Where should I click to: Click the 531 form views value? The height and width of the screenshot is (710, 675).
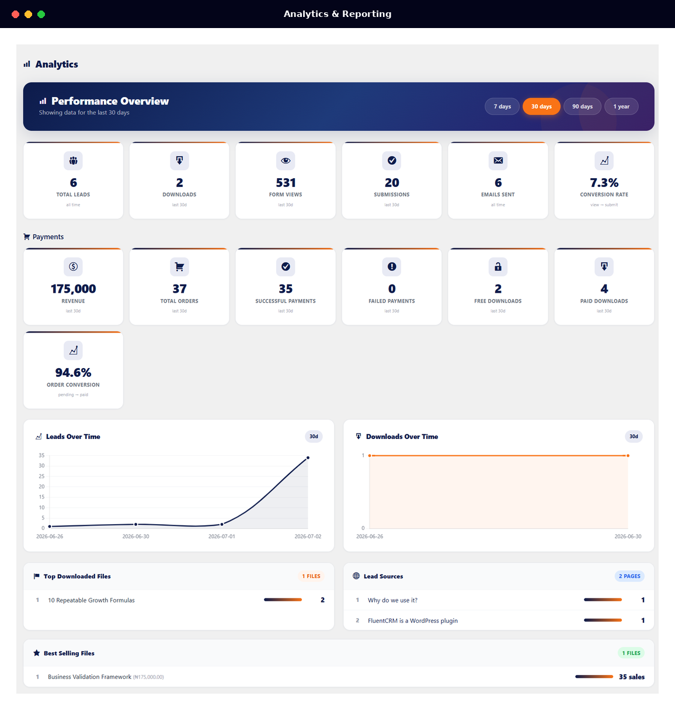tap(286, 183)
